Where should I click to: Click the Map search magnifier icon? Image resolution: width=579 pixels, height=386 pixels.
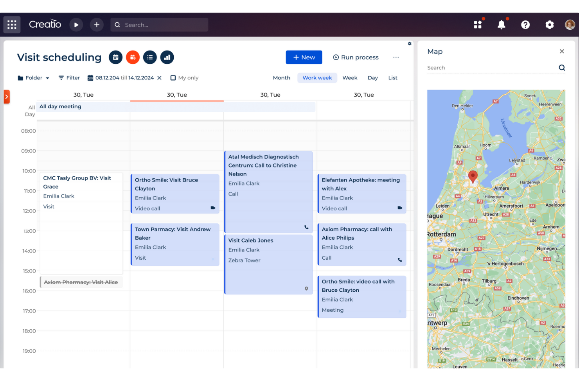tap(562, 68)
